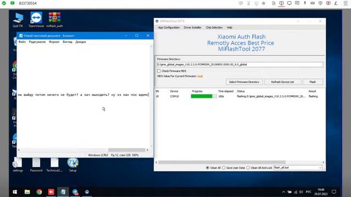This screenshot has width=351, height=197.
Task: Click the star icon in remote toolbar
Action: (x=263, y=3)
